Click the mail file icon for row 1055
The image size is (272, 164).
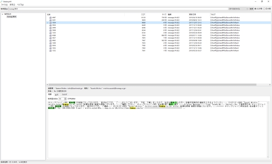50,48
